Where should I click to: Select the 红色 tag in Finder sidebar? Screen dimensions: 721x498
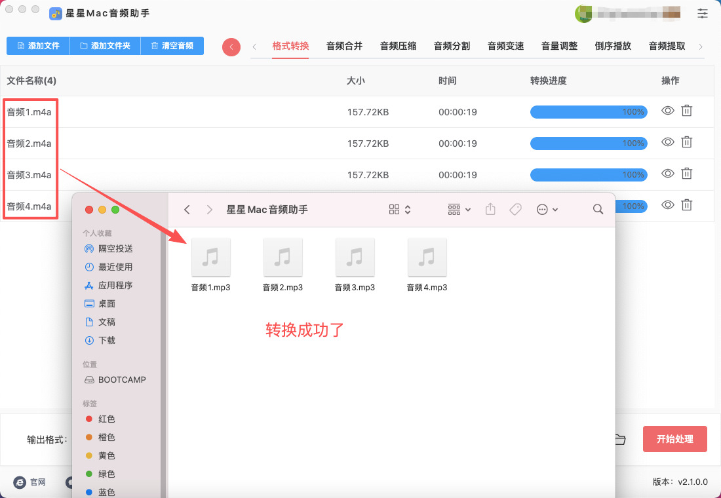pos(100,419)
